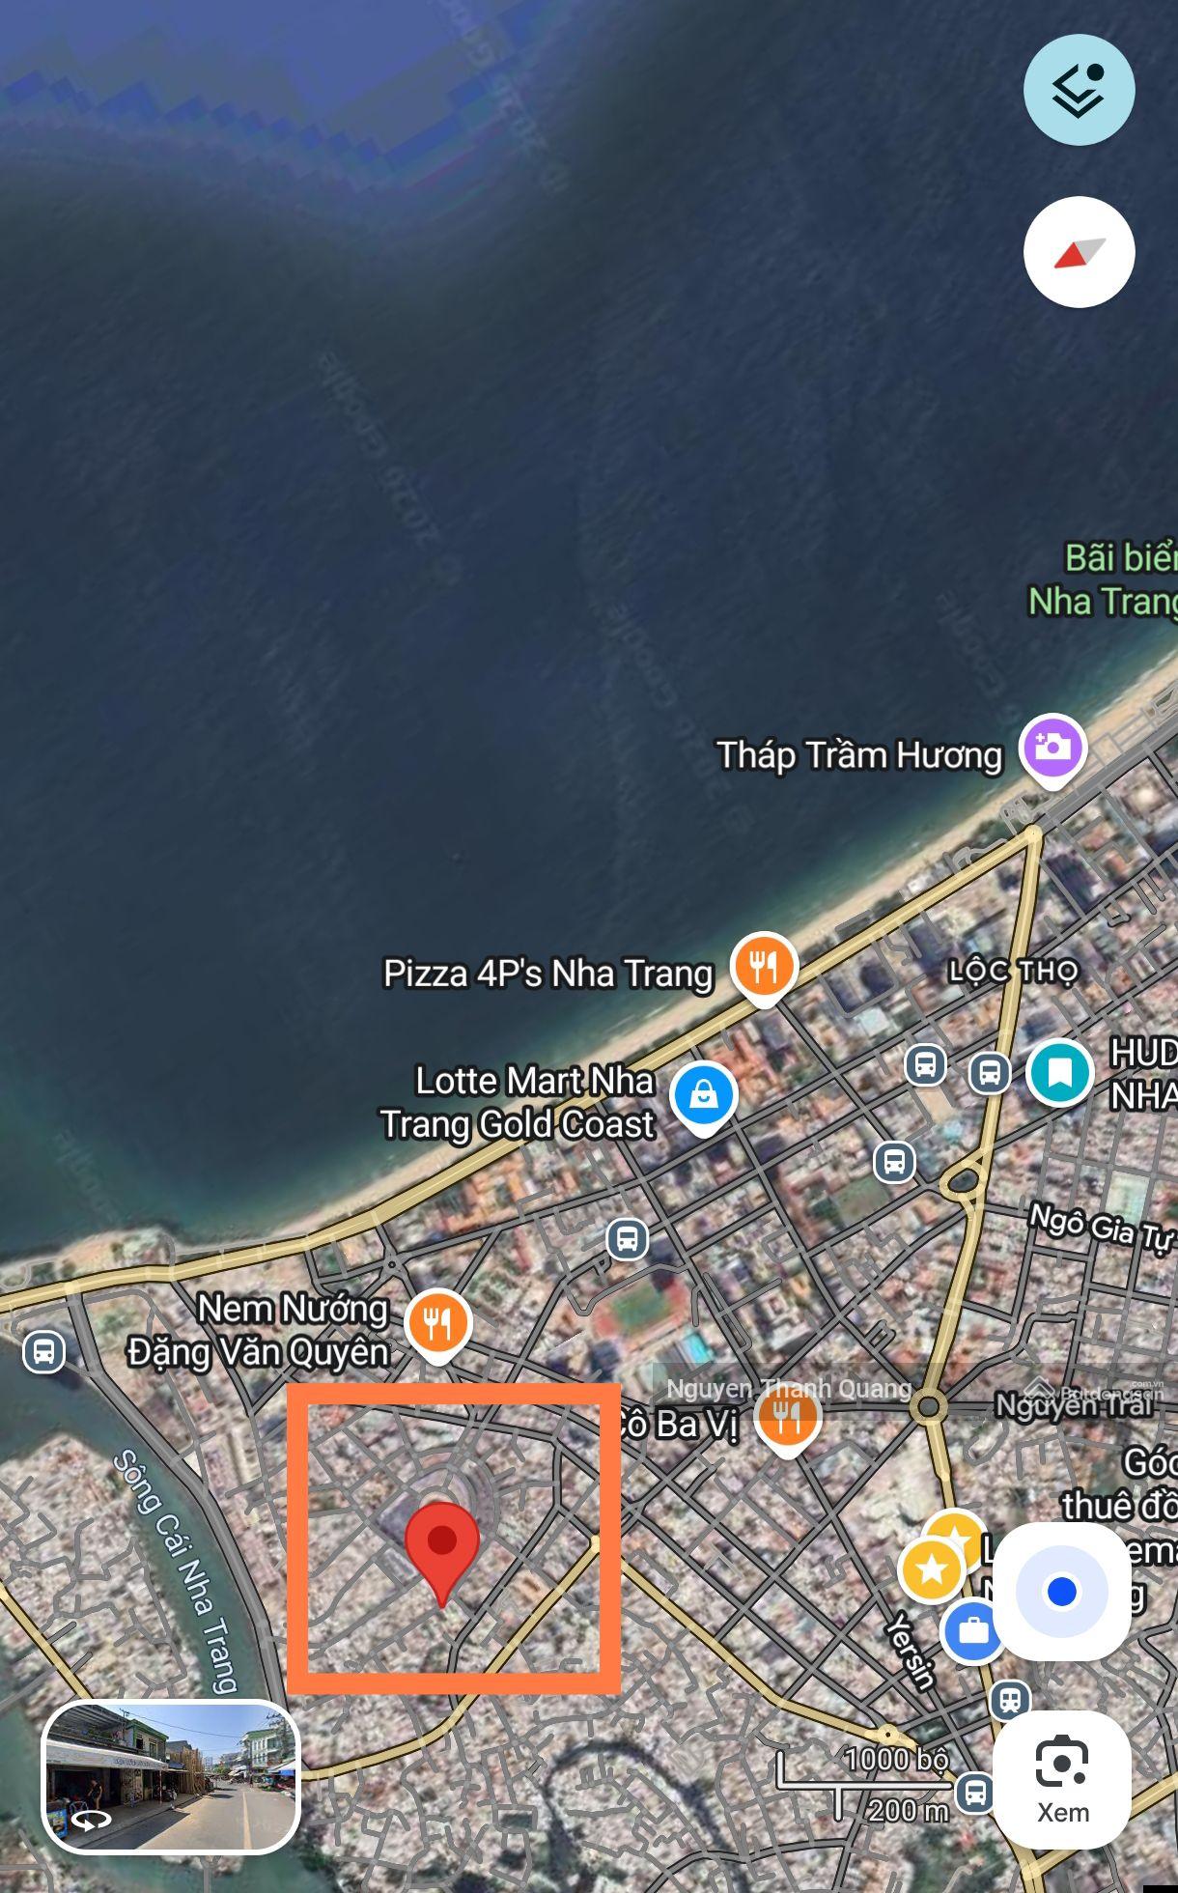Viewport: 1178px width, 1893px height.
Task: Select Pizza 4P's Nha Trang restaurant marker
Action: coord(764,968)
